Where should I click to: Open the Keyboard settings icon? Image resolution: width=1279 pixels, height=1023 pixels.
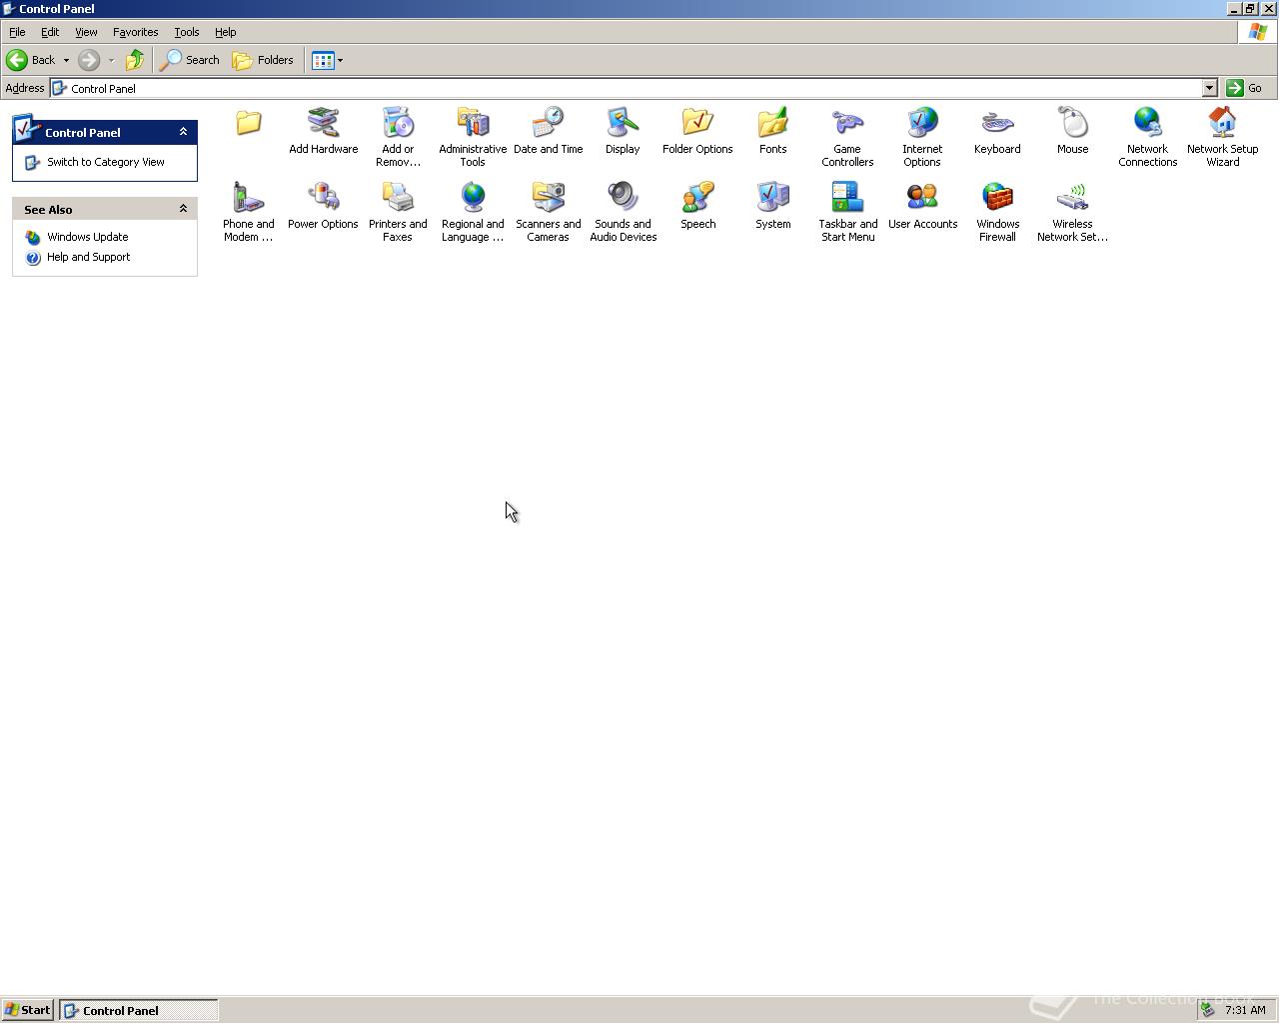coord(997,131)
